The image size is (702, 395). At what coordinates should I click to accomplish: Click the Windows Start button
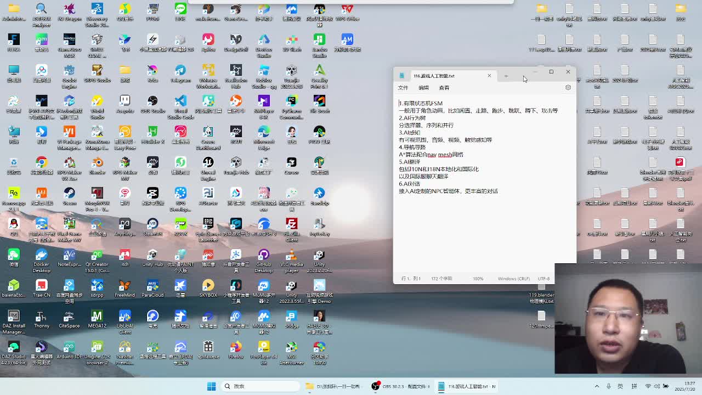pyautogui.click(x=211, y=386)
